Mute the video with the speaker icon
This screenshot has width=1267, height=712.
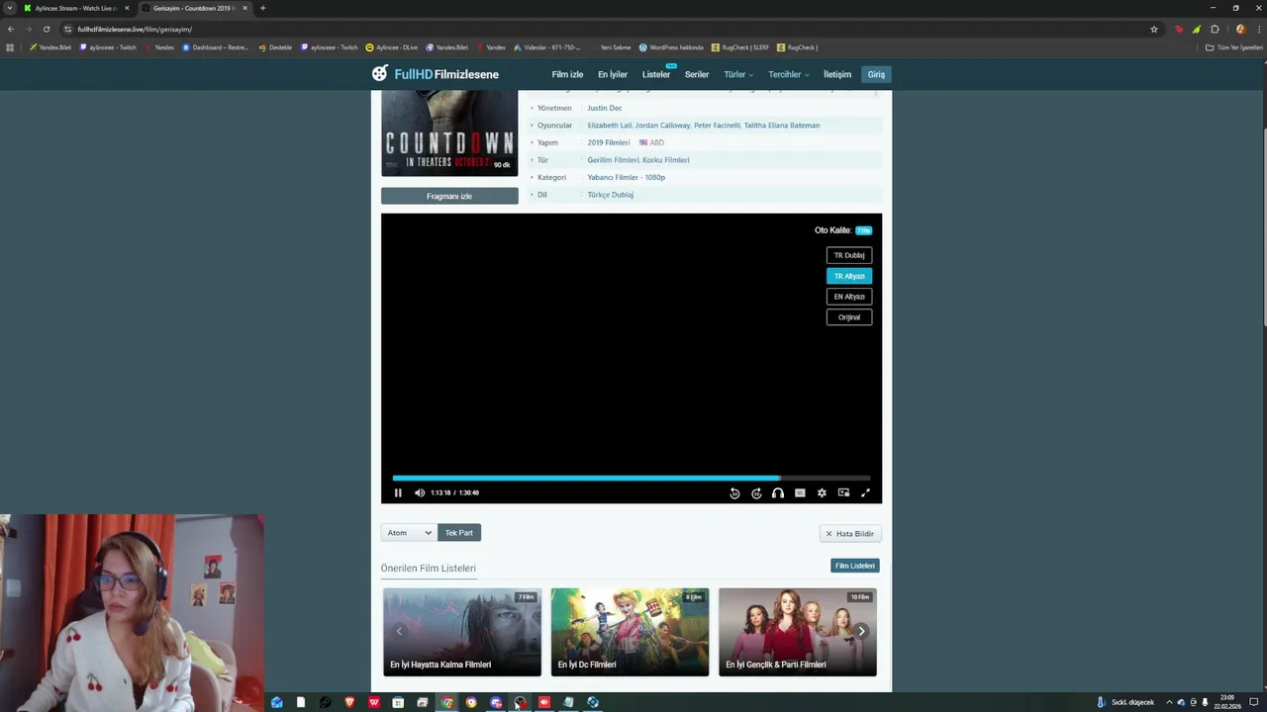pyautogui.click(x=420, y=492)
